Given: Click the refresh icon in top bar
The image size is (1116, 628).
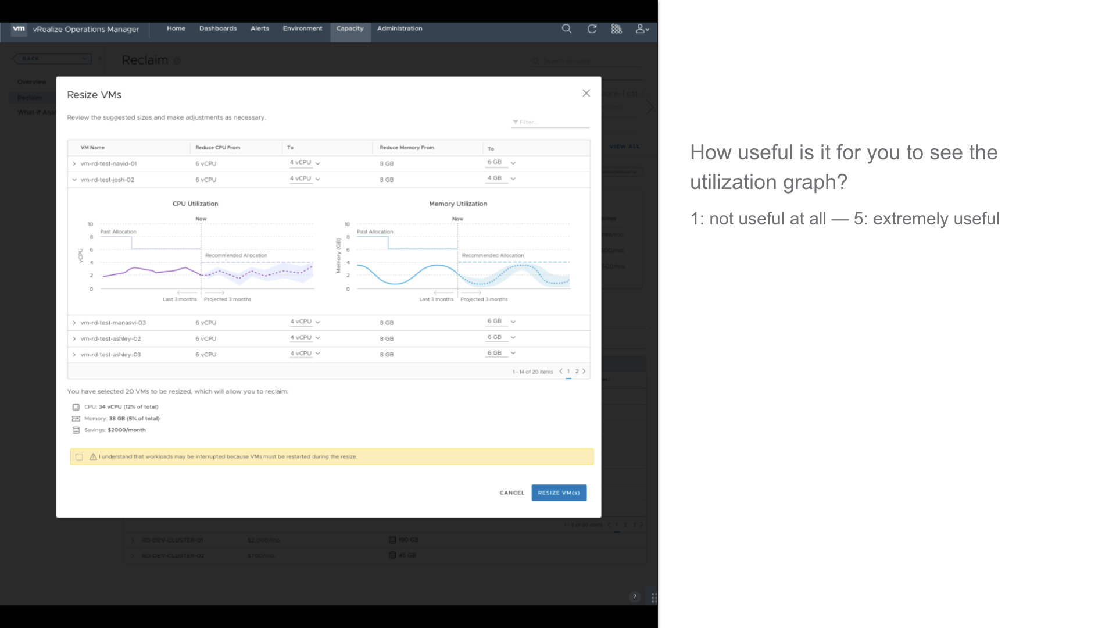Looking at the screenshot, I should pyautogui.click(x=592, y=28).
